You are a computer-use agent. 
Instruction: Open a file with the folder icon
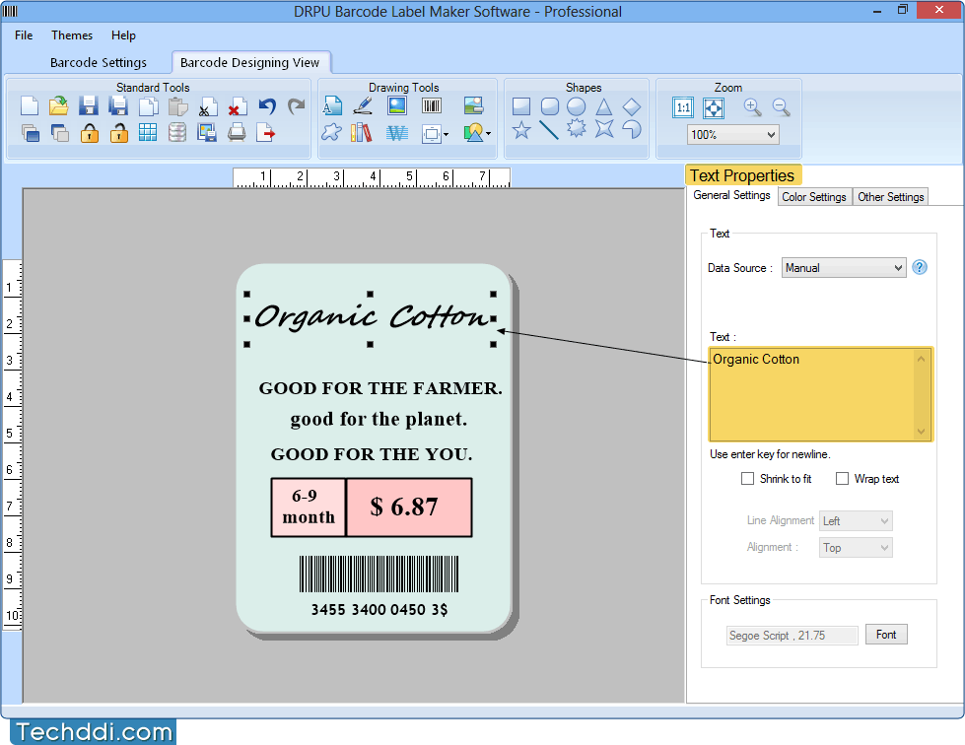[59, 105]
